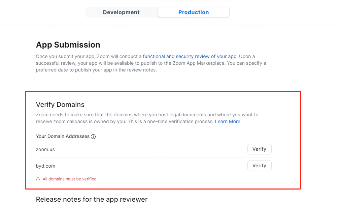The height and width of the screenshot is (203, 340).
Task: Click 'Zoom App Marketplace' text in description
Action: point(201,63)
